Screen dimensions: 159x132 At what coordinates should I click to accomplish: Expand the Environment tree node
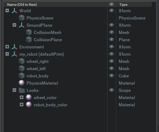(x=7, y=47)
